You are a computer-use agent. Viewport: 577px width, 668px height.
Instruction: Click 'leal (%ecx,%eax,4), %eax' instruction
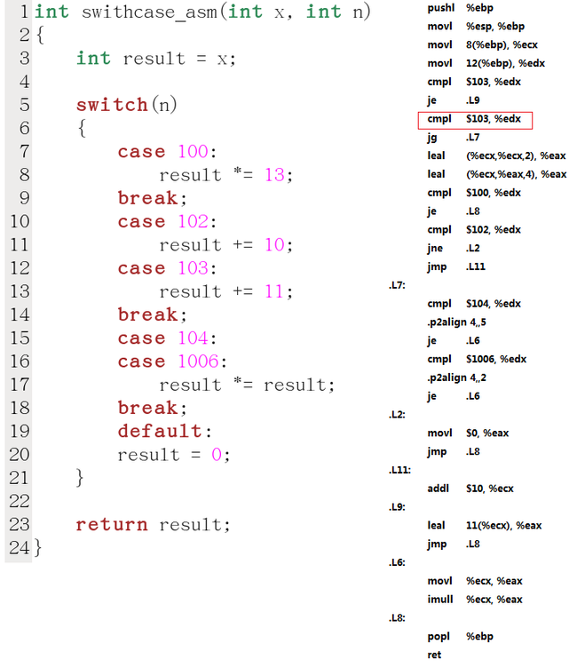pos(497,174)
